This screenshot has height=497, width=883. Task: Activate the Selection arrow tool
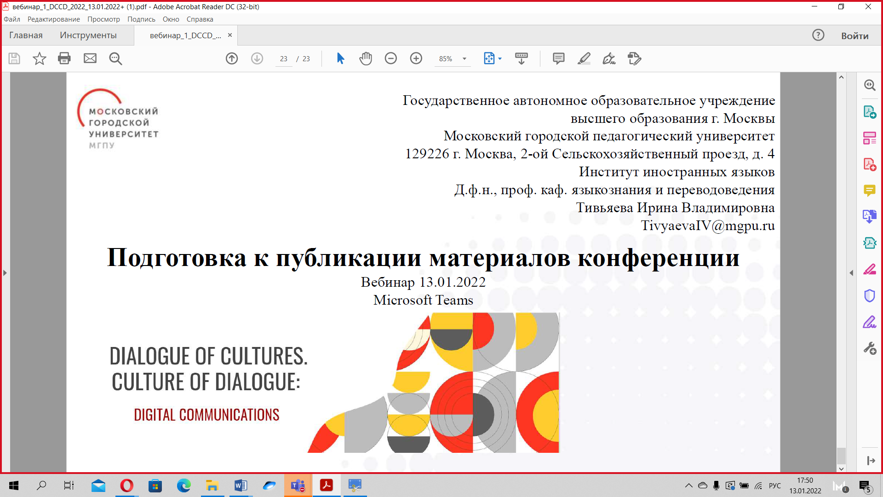click(x=340, y=58)
